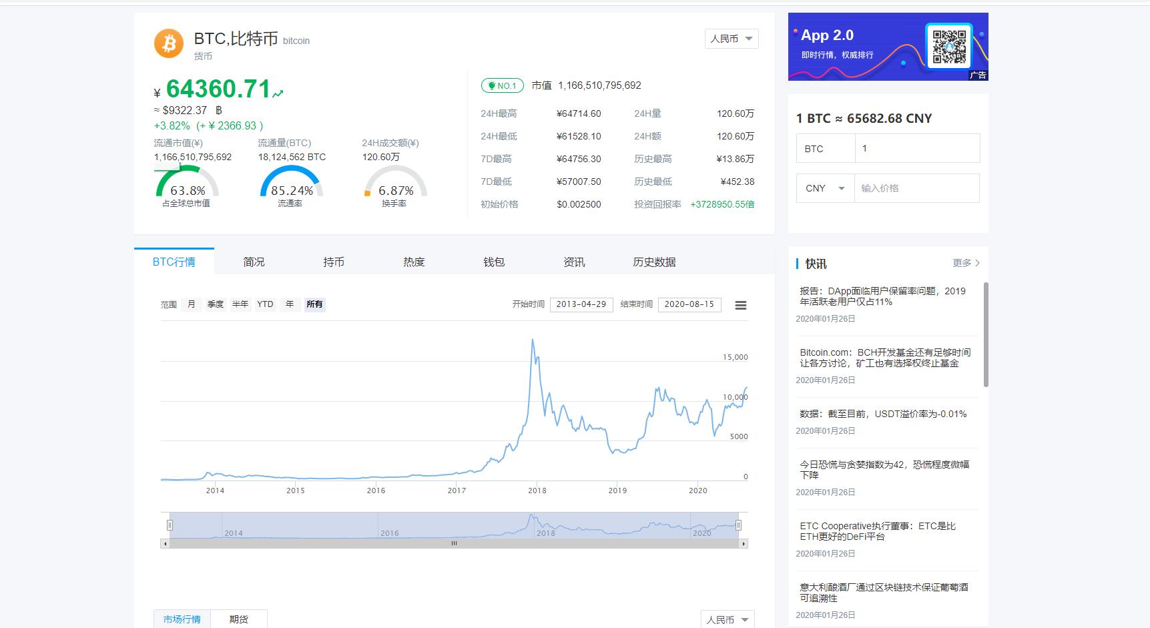The width and height of the screenshot is (1150, 628).
Task: Open the 期货 futures button
Action: (238, 619)
